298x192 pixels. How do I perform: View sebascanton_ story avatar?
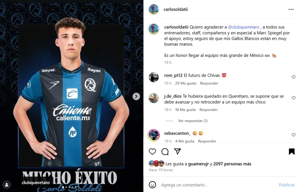(154, 135)
